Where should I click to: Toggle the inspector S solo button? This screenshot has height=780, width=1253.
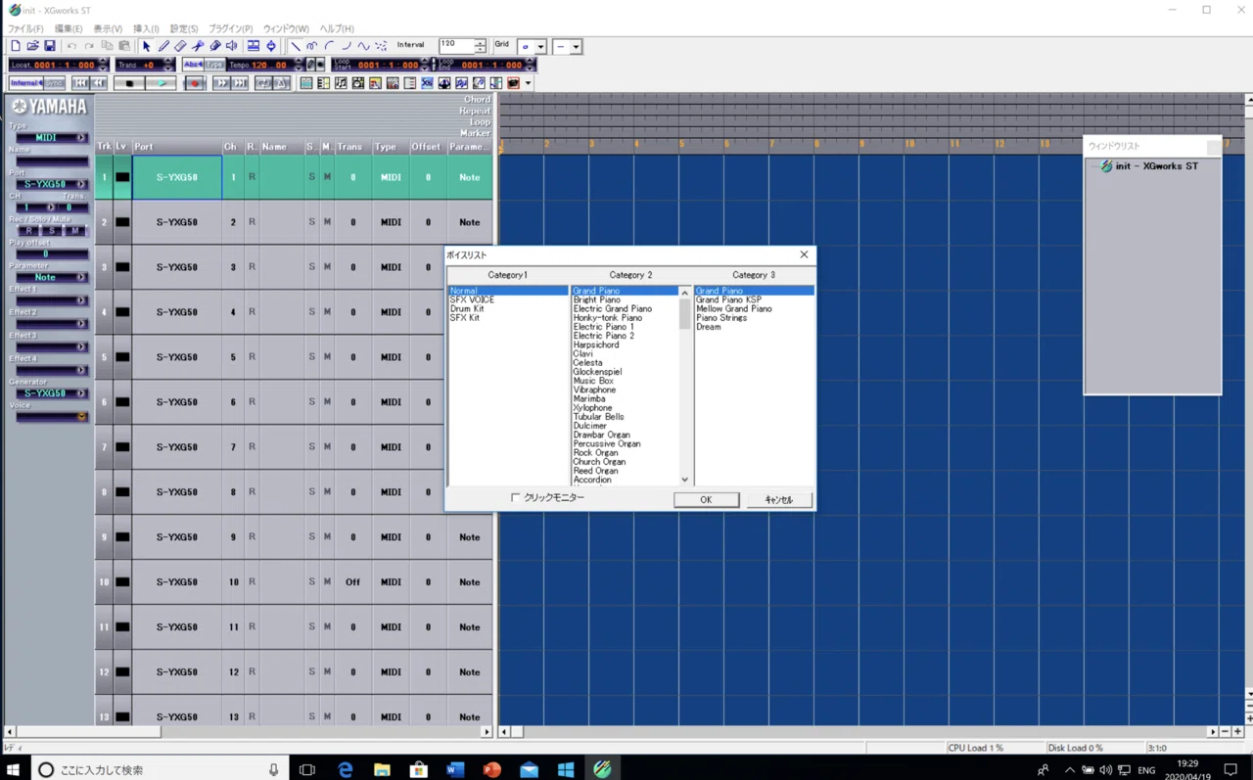point(52,231)
